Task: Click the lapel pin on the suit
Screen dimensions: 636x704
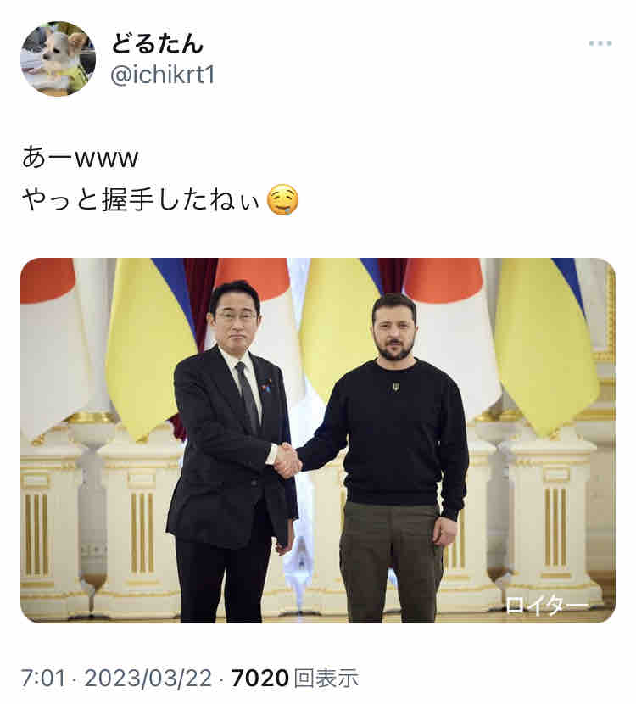Action: pyautogui.click(x=267, y=385)
